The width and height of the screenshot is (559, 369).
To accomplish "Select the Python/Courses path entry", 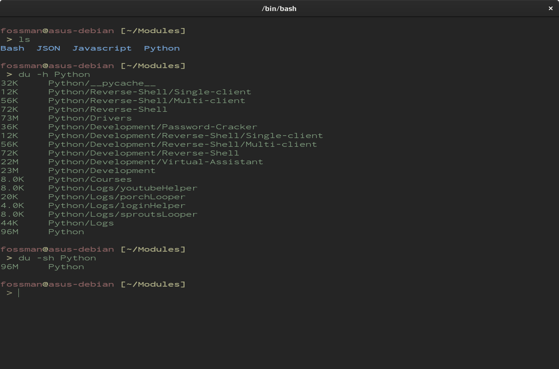I will coord(90,179).
